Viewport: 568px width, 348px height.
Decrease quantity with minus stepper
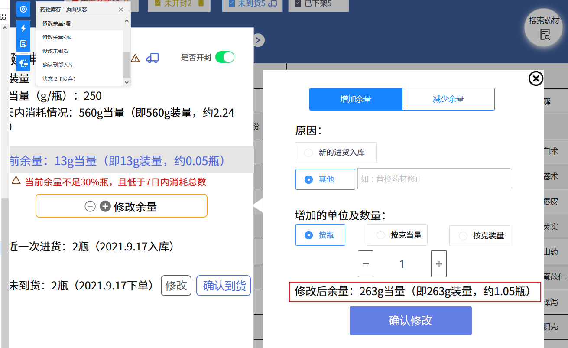[x=366, y=264]
